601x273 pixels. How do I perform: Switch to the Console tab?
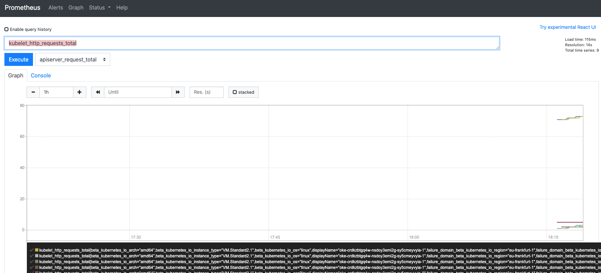click(41, 75)
